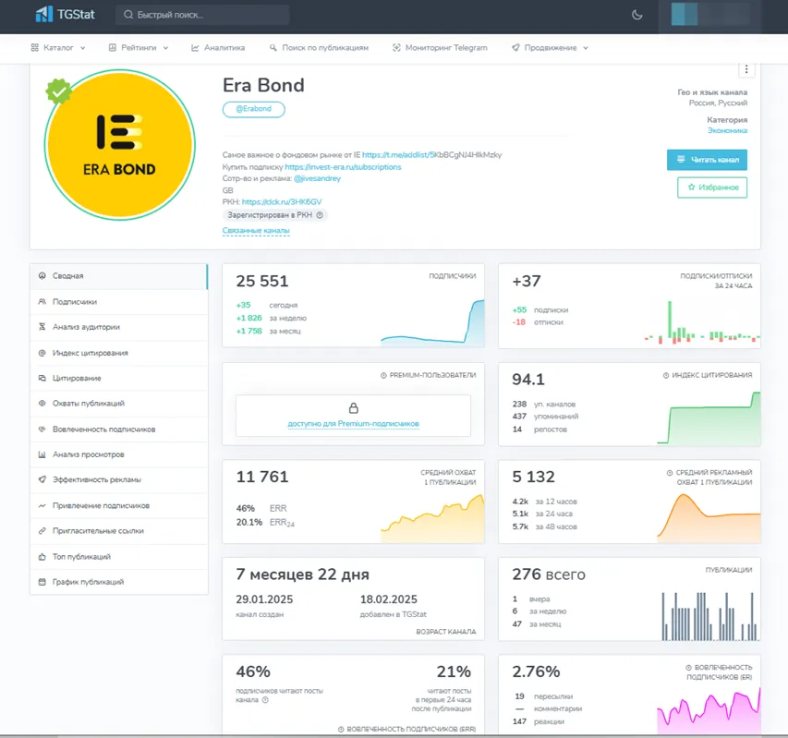
Task: Click the TGStat logo
Action: coord(65,14)
